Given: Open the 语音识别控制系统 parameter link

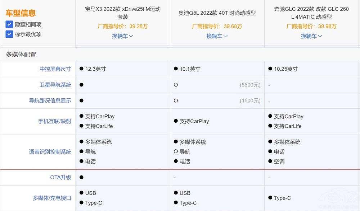Looking at the screenshot, I should click(50, 152).
